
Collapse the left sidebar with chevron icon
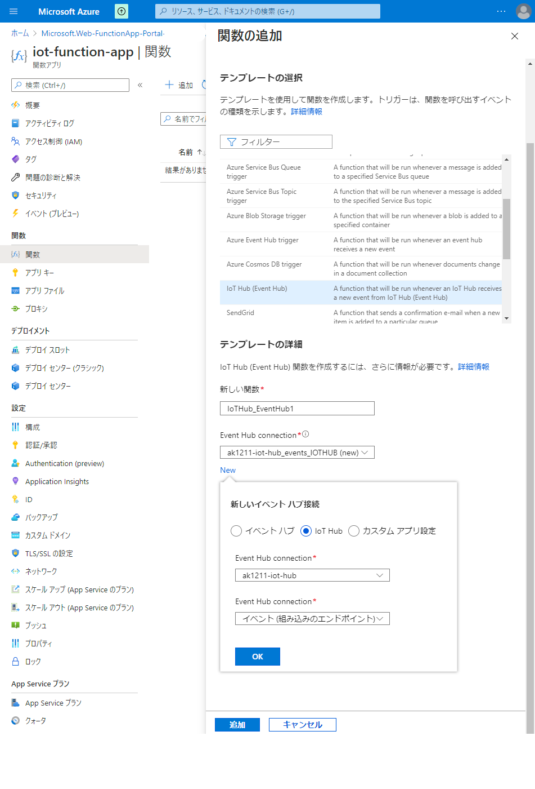click(140, 85)
